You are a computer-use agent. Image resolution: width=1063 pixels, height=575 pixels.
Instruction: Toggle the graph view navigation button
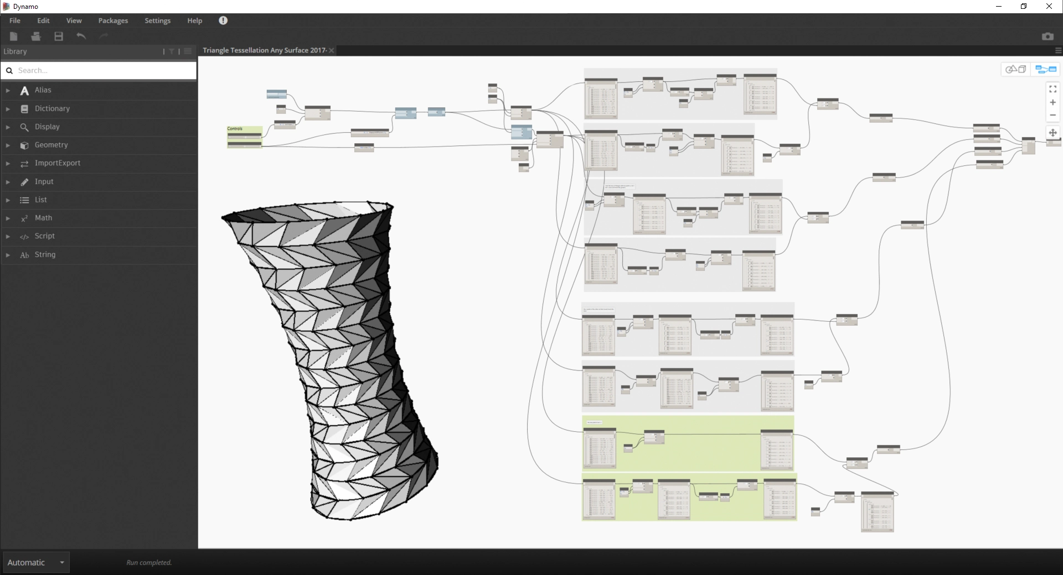(1045, 70)
